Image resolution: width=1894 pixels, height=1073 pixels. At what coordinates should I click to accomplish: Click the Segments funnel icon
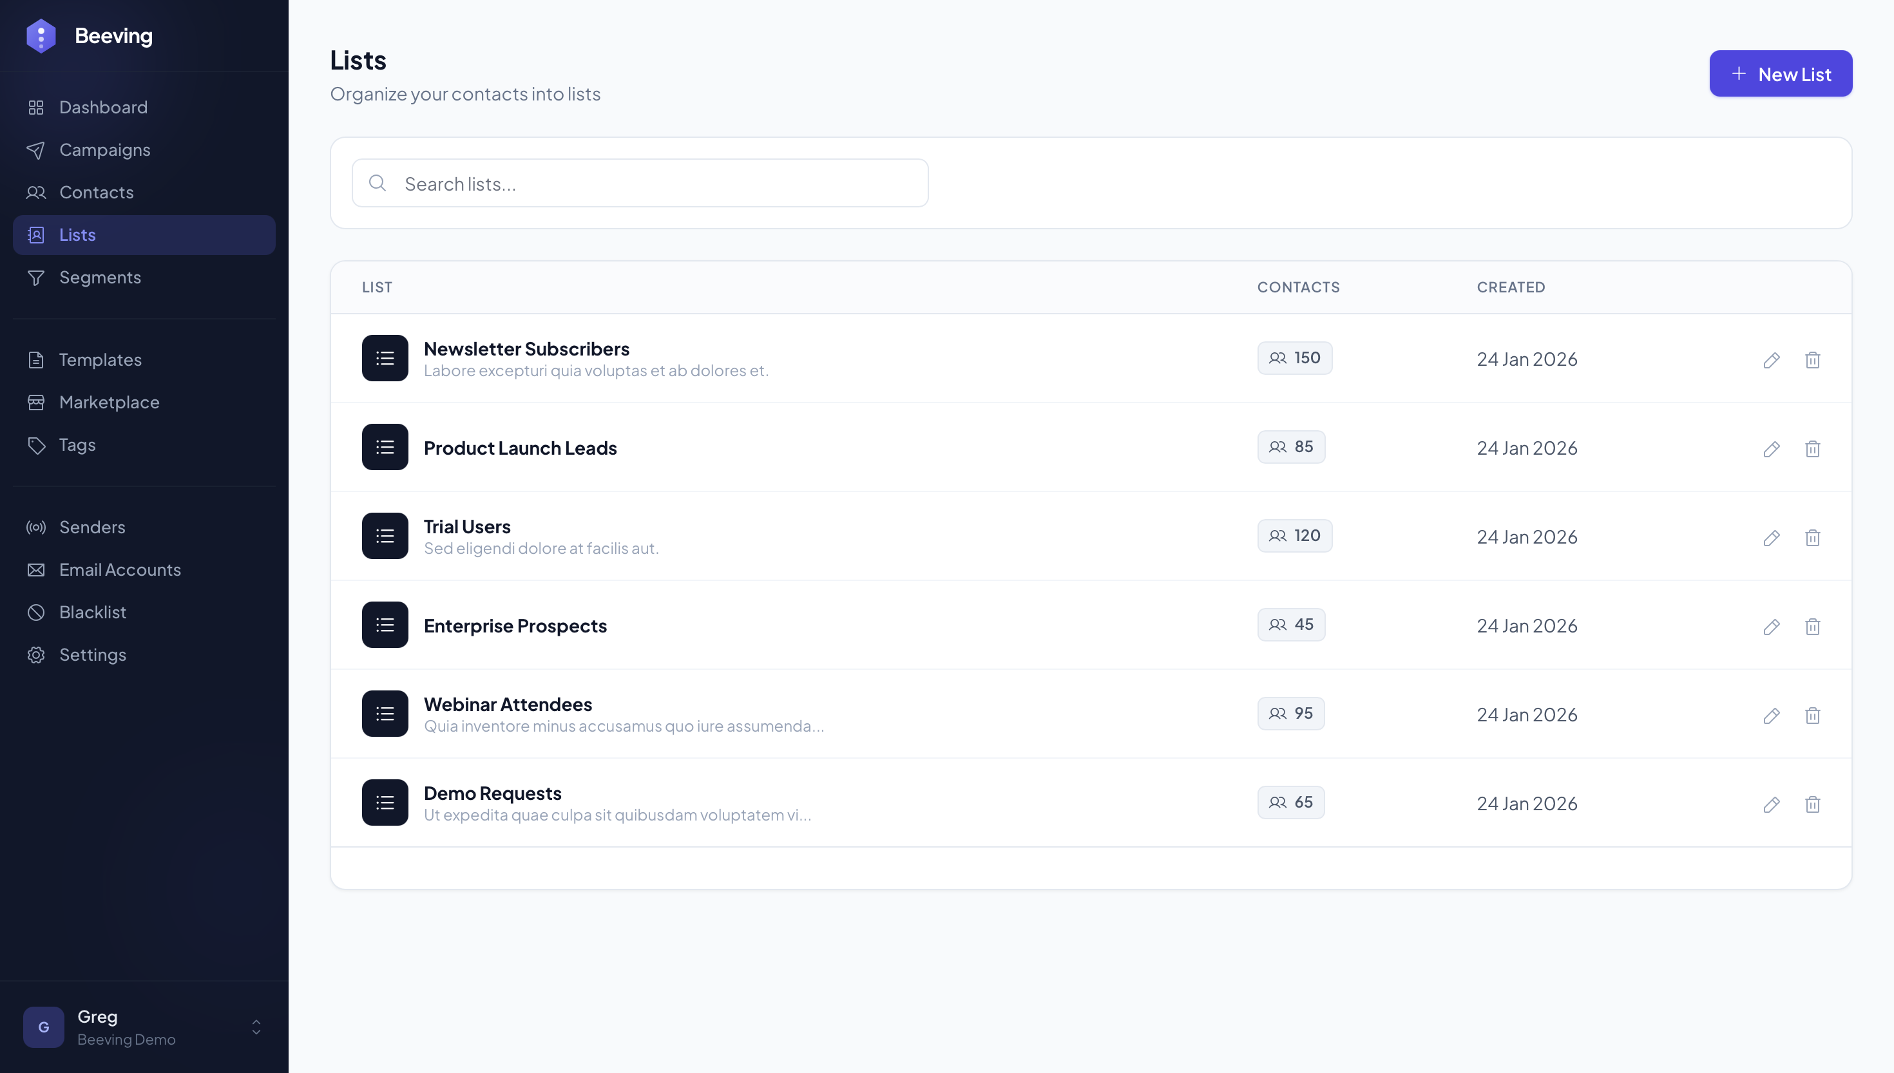coord(36,278)
